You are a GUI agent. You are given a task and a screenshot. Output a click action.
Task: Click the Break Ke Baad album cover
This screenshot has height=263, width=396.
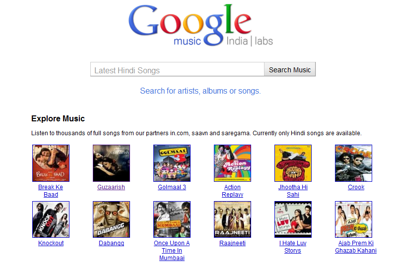point(51,163)
